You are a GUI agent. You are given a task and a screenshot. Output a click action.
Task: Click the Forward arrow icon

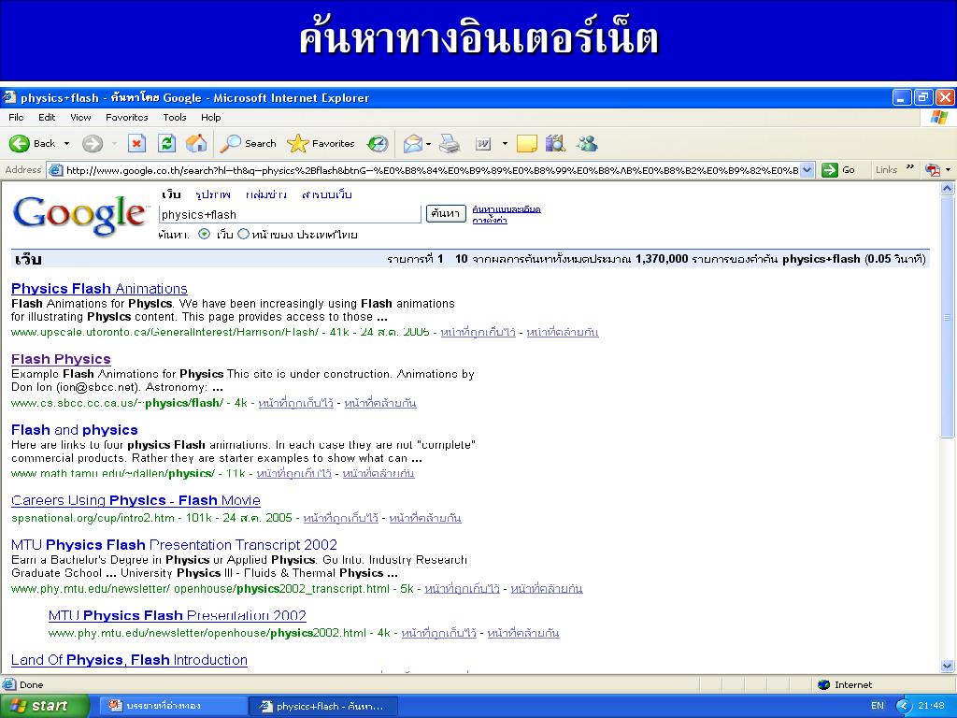pos(93,143)
